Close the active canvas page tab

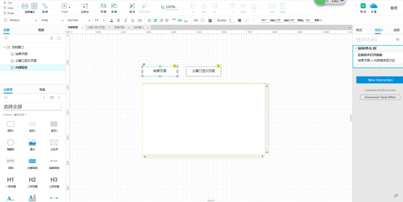(x=82, y=27)
